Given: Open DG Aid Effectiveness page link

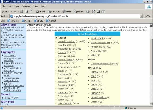Looking at the screenshot, I should [x=14, y=84].
